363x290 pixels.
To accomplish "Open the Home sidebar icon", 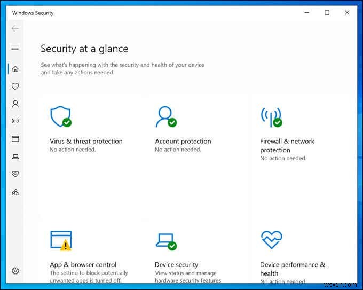I will pyautogui.click(x=15, y=69).
